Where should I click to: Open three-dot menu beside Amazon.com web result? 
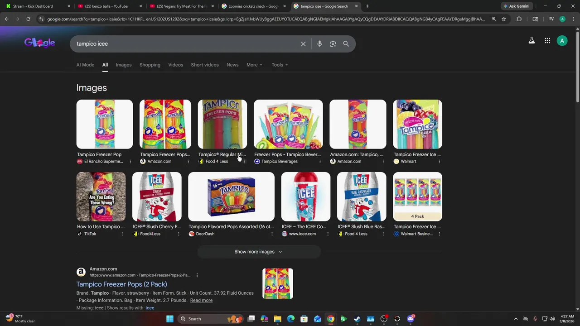pyautogui.click(x=197, y=275)
